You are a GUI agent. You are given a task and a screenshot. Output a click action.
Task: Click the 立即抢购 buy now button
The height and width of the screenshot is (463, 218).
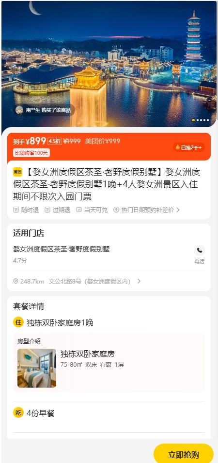coord(184,454)
